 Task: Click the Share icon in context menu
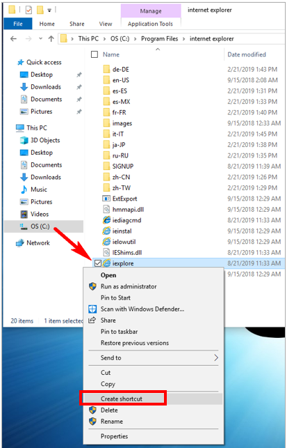click(92, 320)
